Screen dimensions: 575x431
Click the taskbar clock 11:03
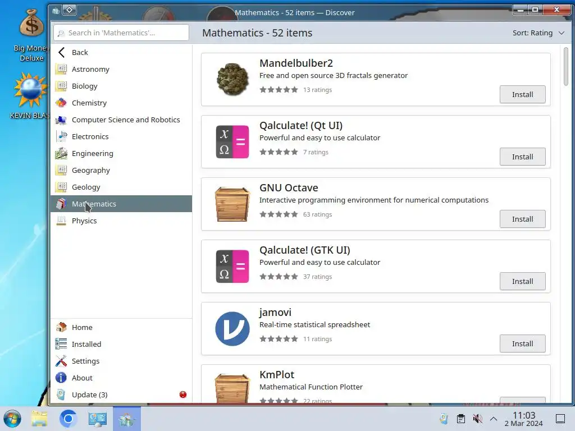click(x=524, y=419)
